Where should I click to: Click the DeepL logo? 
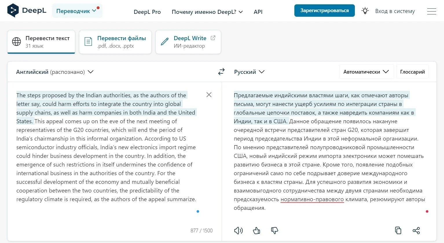(x=27, y=11)
